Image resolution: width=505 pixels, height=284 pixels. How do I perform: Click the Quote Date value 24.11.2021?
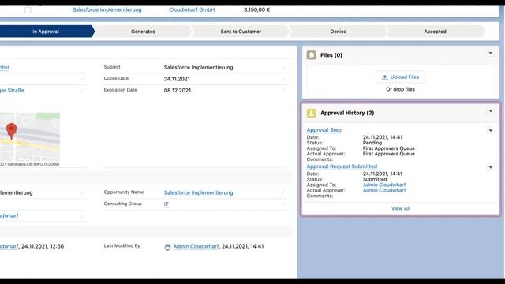(177, 79)
